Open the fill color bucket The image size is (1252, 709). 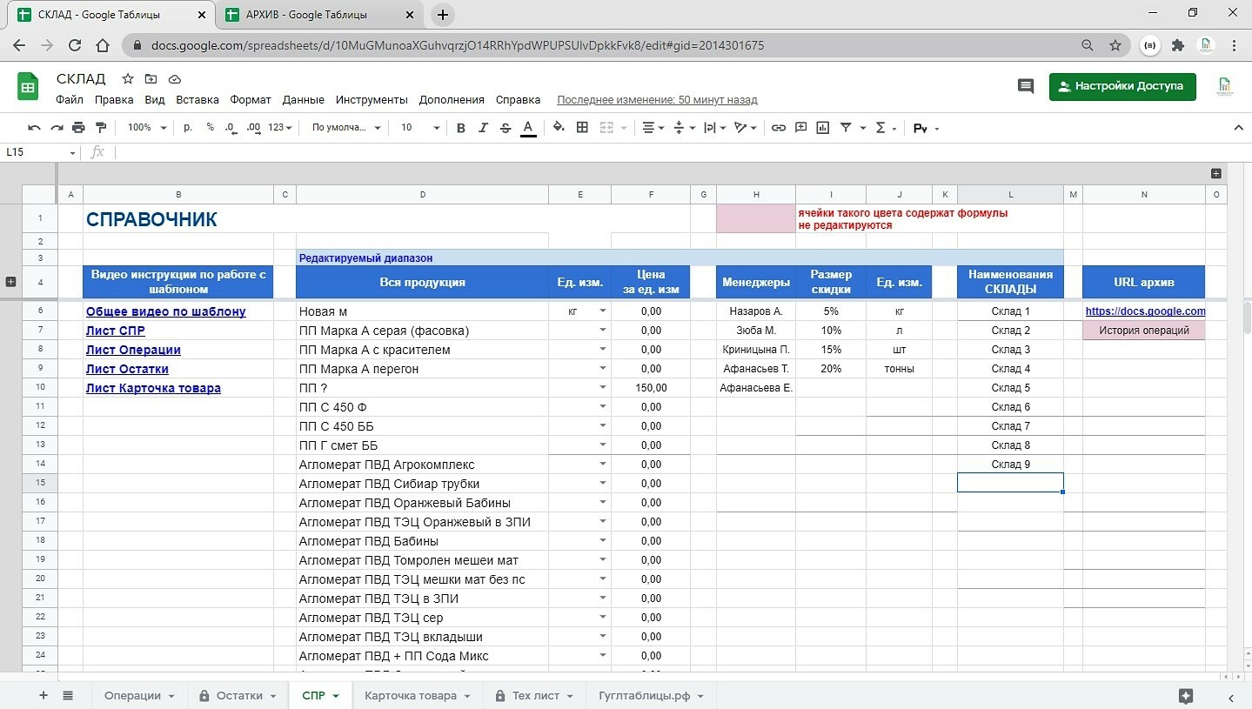[x=559, y=128]
